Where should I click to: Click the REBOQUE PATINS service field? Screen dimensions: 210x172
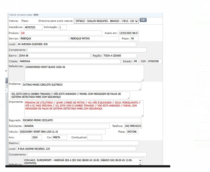[x=94, y=39]
